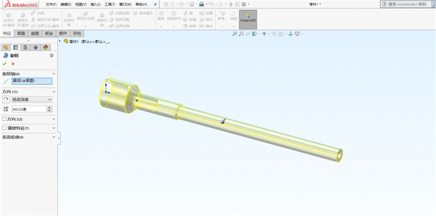Click the 360.00度 angle field
Screen dimensions: 436x216
29,109
